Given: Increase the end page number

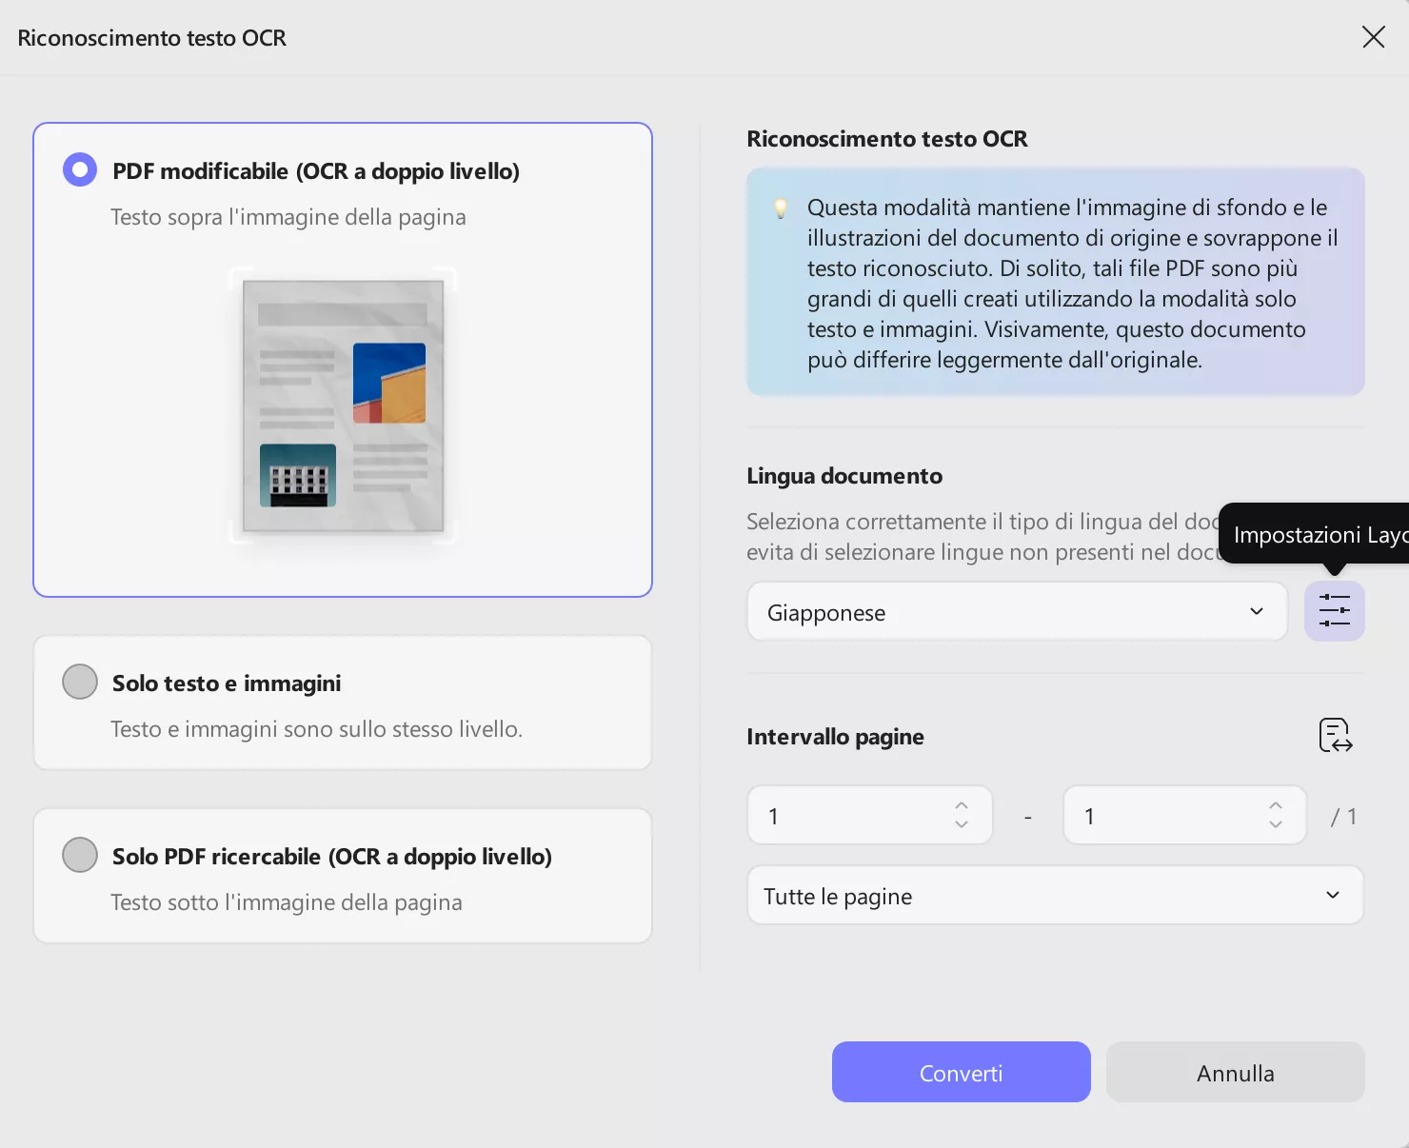Looking at the screenshot, I should pos(1276,805).
